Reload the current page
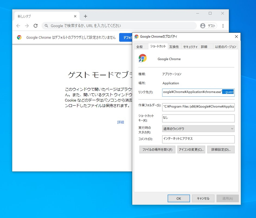The width and height of the screenshot is (256, 218). click(35, 26)
